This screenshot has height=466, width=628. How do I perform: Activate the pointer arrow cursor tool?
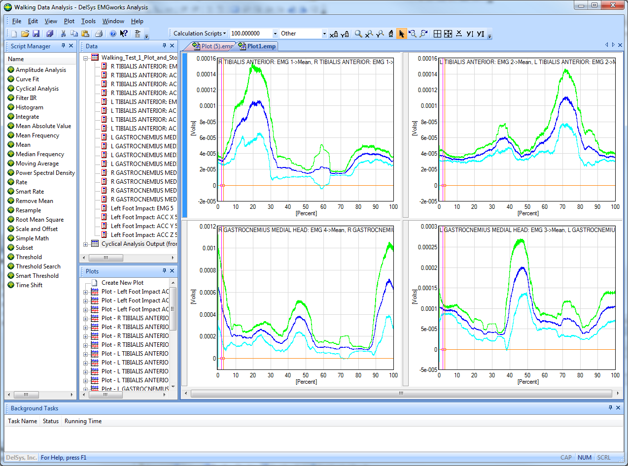(x=402, y=33)
